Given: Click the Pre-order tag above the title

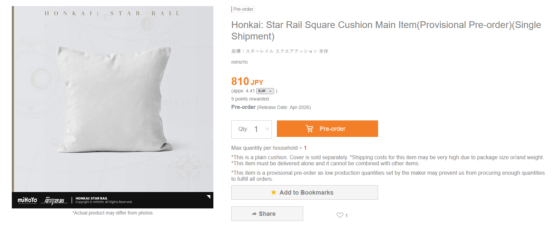Looking at the screenshot, I should coord(243,9).
